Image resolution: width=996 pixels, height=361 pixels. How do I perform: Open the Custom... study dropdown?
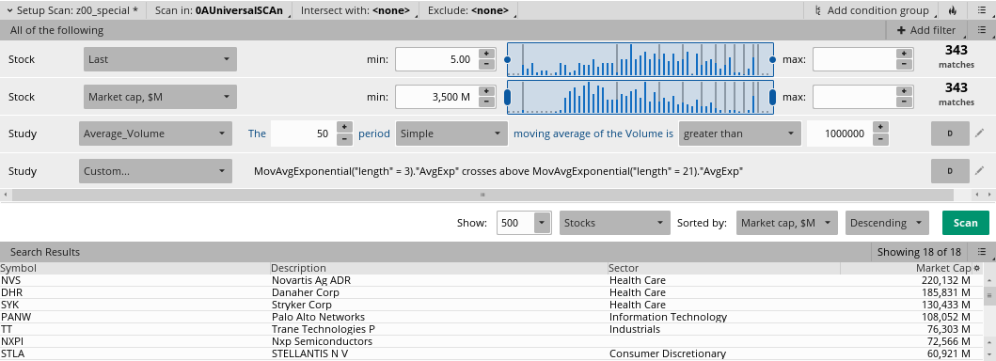(x=155, y=171)
